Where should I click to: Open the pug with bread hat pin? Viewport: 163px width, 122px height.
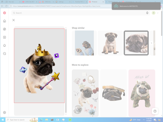point(113,93)
